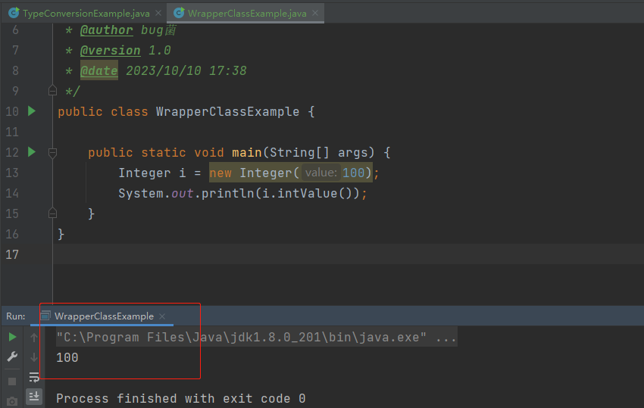Open run configuration wrench settings
This screenshot has width=644, height=408.
pyautogui.click(x=12, y=357)
